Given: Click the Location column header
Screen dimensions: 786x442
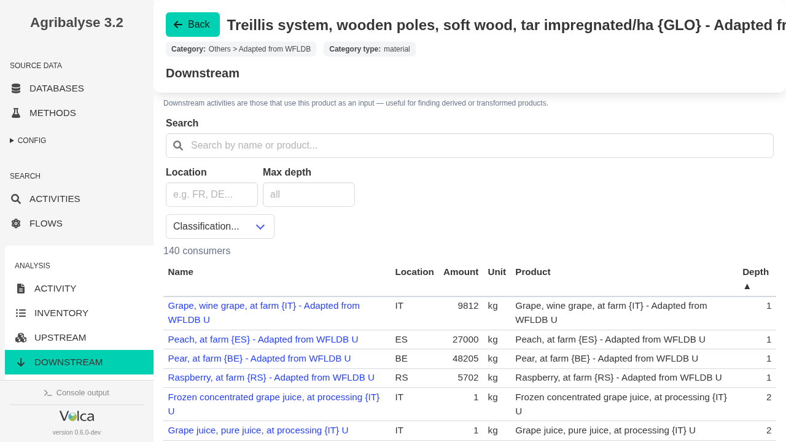Looking at the screenshot, I should [414, 272].
